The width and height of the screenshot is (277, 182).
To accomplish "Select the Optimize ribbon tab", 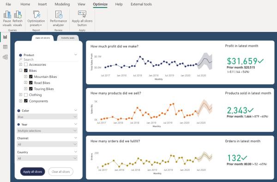I will (x=100, y=4).
